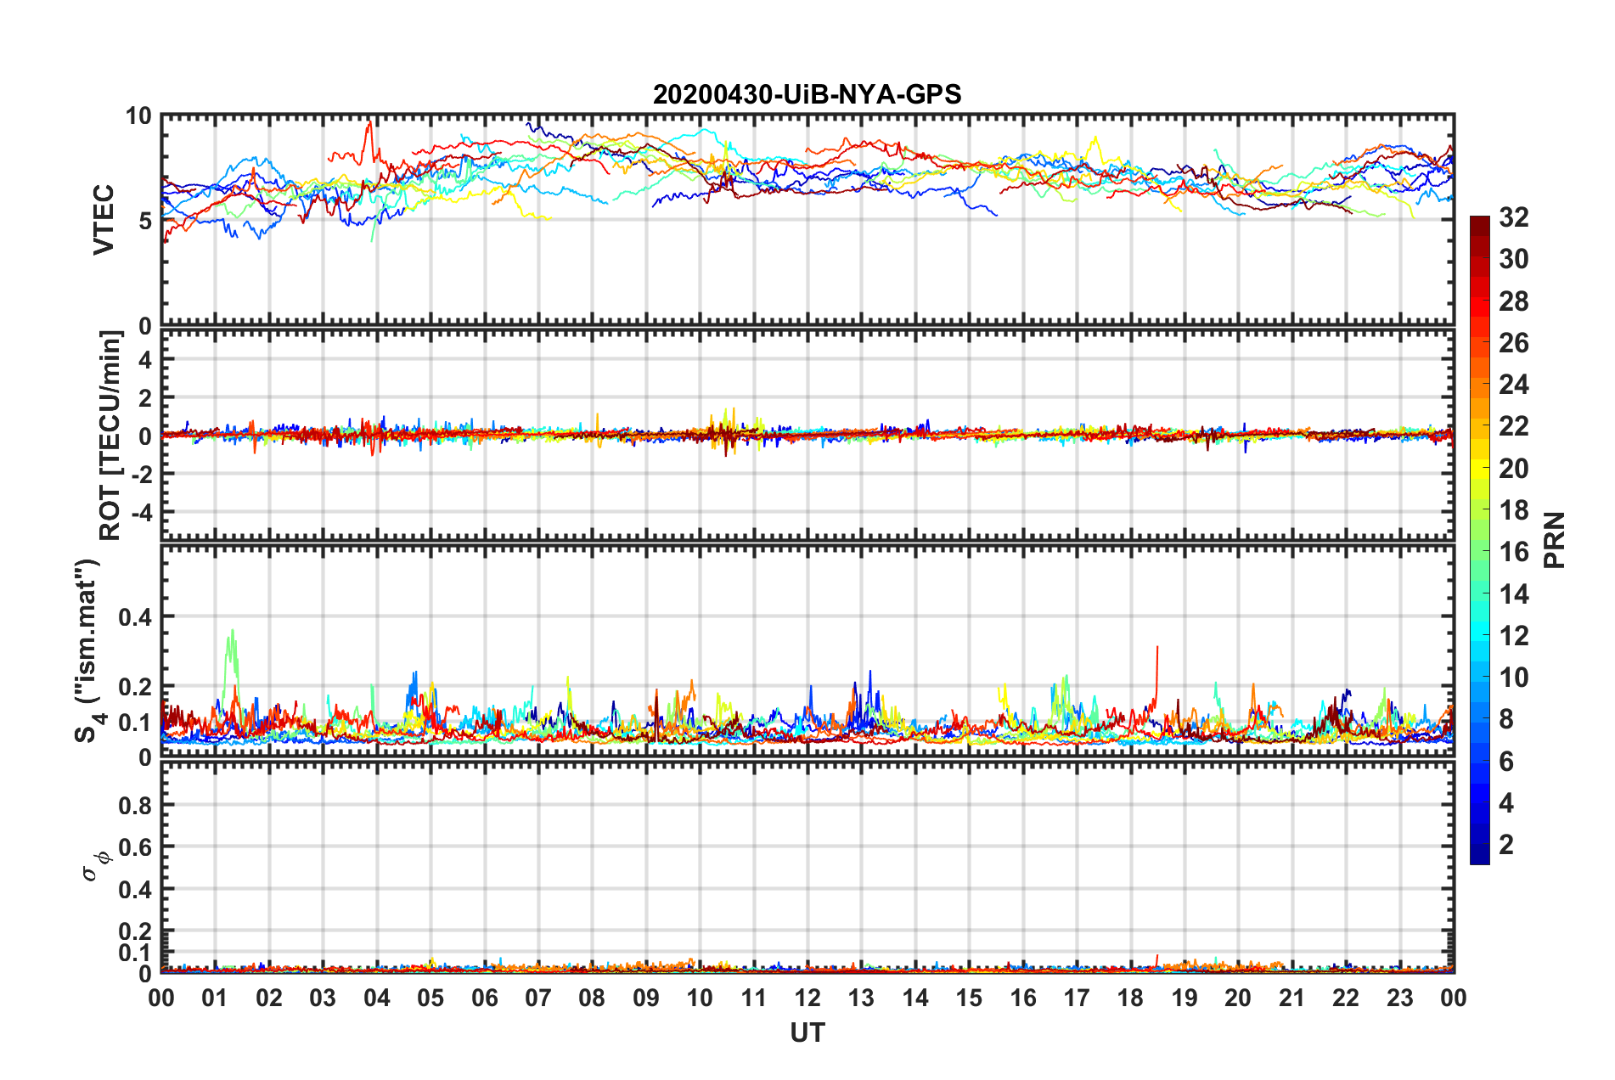The image size is (1615, 1080).
Task: Click the VTEC panel tick "5"
Action: pyautogui.click(x=144, y=221)
